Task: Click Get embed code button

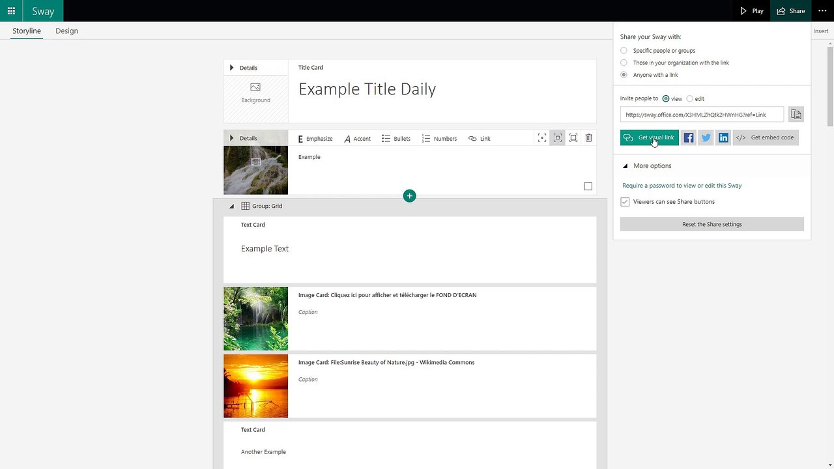Action: click(x=765, y=137)
